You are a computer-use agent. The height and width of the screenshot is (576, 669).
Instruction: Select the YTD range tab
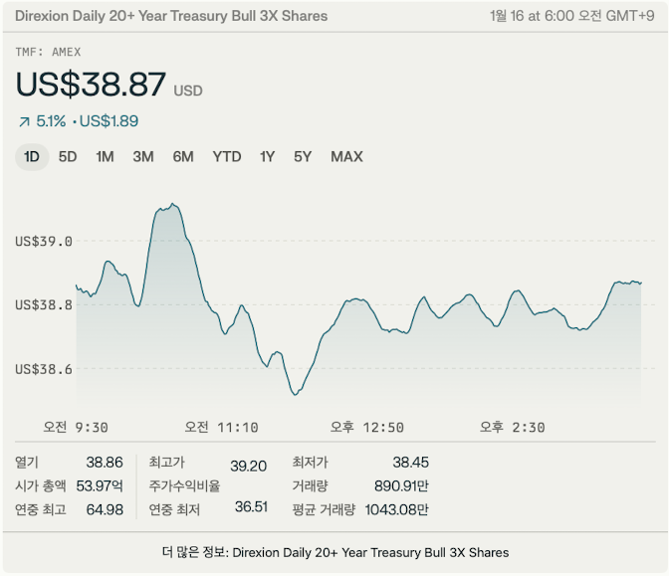coord(227,157)
